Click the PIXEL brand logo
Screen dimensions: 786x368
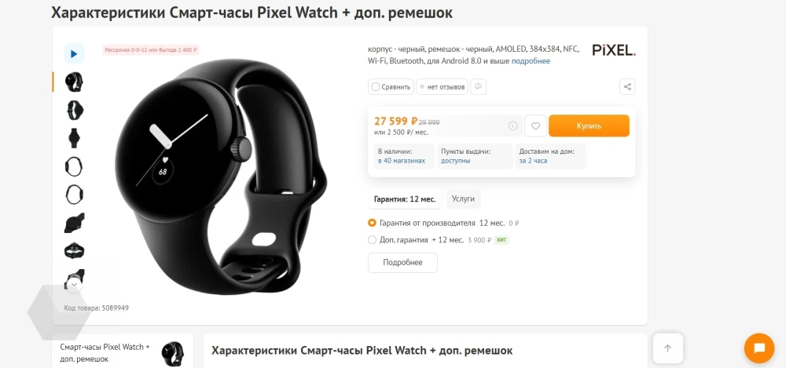point(614,50)
